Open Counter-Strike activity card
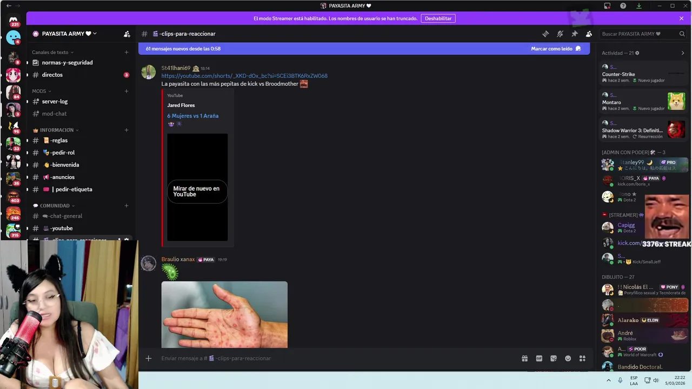 pos(643,74)
